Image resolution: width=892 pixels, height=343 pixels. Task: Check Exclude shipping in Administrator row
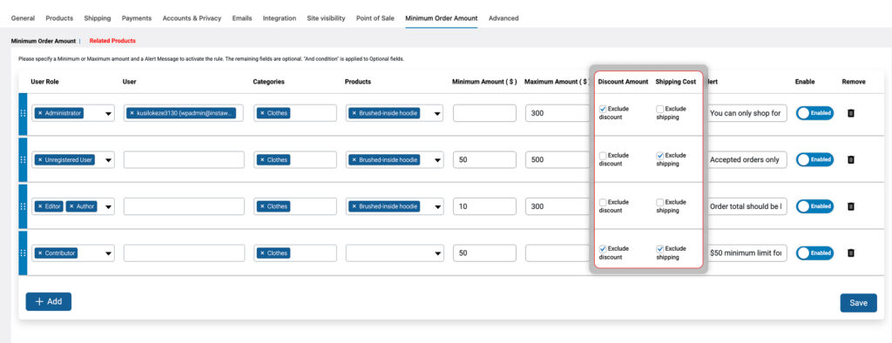click(x=660, y=109)
